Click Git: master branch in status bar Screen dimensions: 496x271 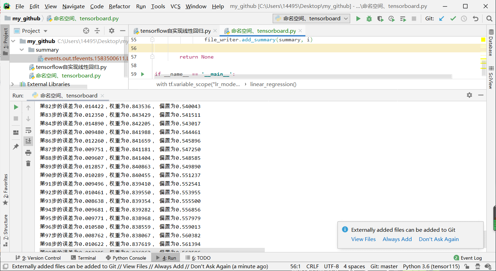point(384,267)
